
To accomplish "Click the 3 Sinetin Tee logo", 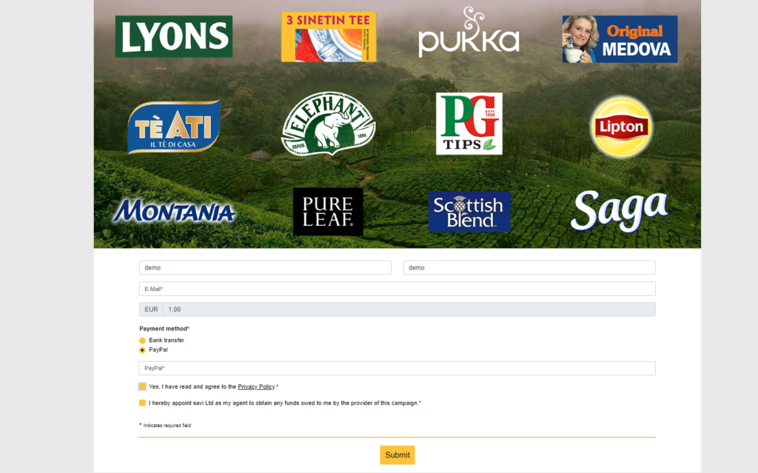I will pyautogui.click(x=329, y=37).
